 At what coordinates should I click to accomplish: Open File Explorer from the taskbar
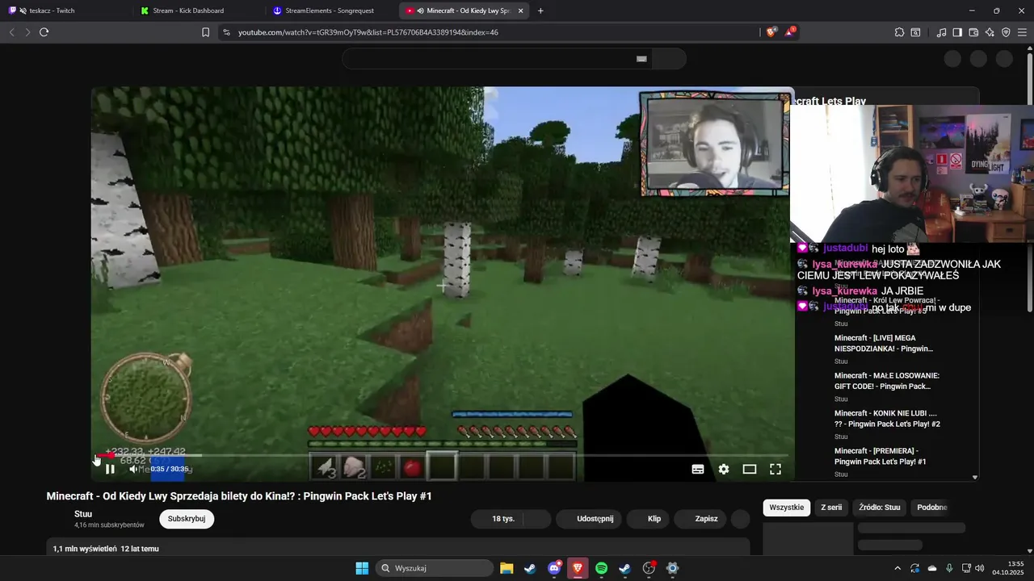pyautogui.click(x=506, y=568)
